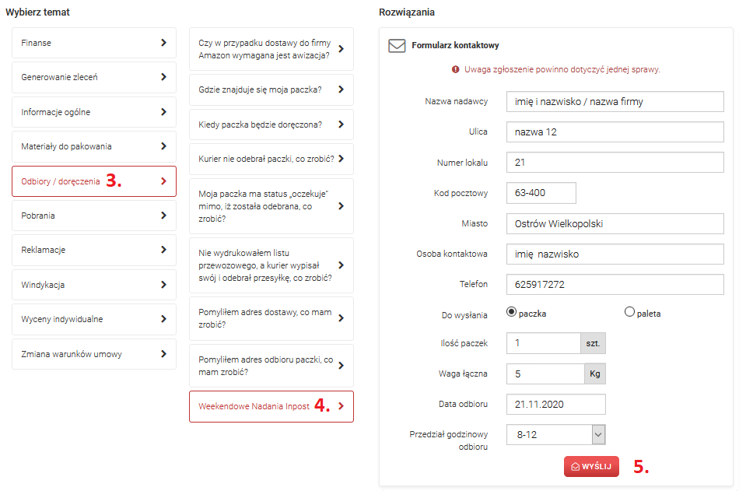The width and height of the screenshot is (746, 491).
Task: Expand the Odbiory / doręczenia topic
Action: click(x=94, y=181)
